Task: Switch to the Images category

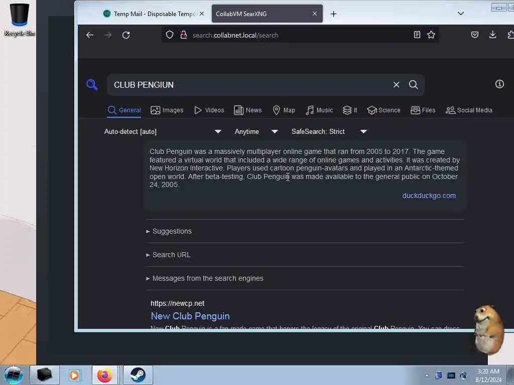Action: 167,110
